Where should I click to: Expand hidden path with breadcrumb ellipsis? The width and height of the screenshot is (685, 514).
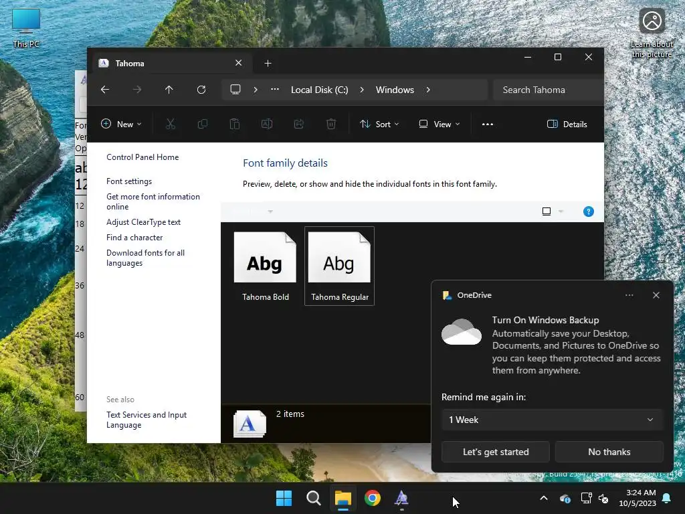pos(275,90)
